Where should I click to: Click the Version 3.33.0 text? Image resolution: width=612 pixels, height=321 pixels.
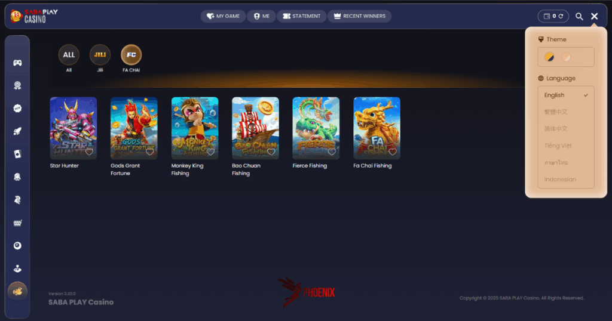pos(62,294)
